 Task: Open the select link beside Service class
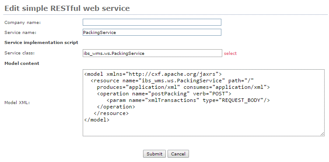click(x=230, y=54)
